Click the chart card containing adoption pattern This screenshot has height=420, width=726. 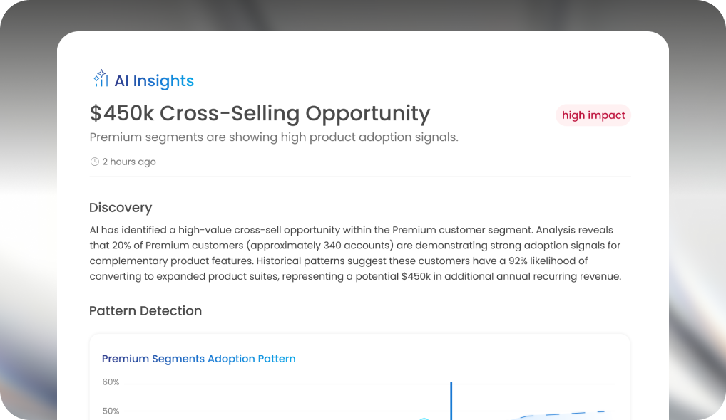click(359, 377)
